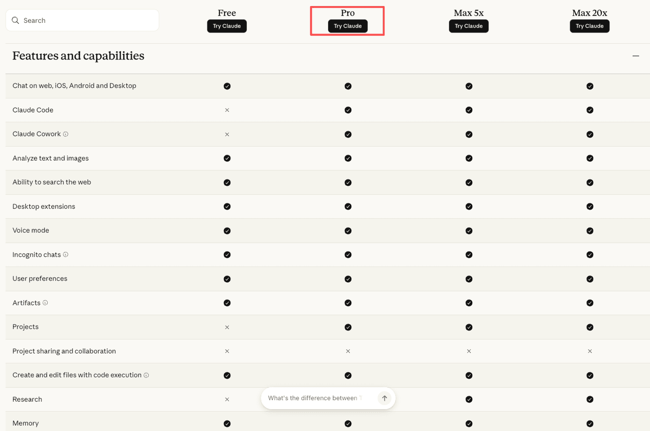
Task: Click the floating chat question bubble
Action: 315,398
